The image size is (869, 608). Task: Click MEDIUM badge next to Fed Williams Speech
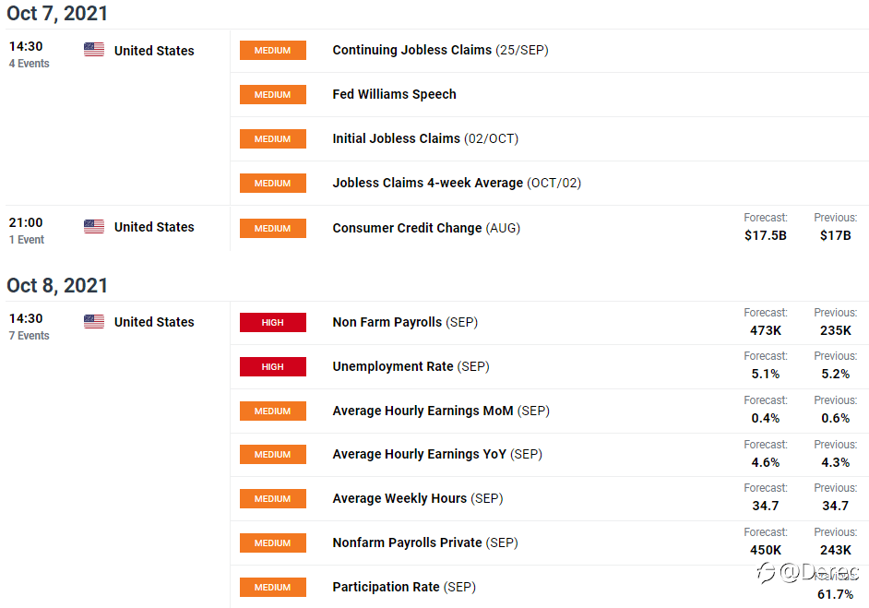click(273, 95)
